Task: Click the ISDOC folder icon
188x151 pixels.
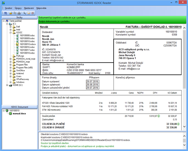Action: point(14,32)
